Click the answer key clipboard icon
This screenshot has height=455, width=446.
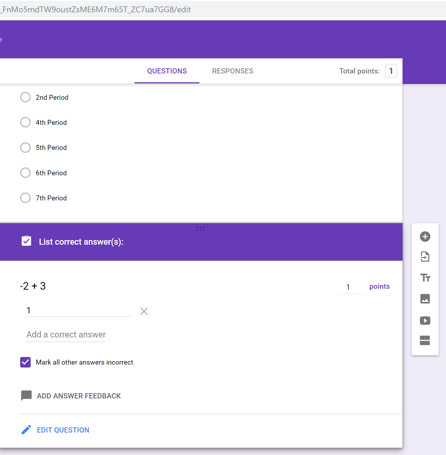pyautogui.click(x=26, y=241)
